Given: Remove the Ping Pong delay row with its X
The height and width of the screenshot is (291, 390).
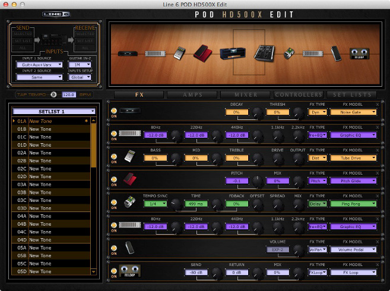Looking at the screenshot, I should pyautogui.click(x=378, y=196).
